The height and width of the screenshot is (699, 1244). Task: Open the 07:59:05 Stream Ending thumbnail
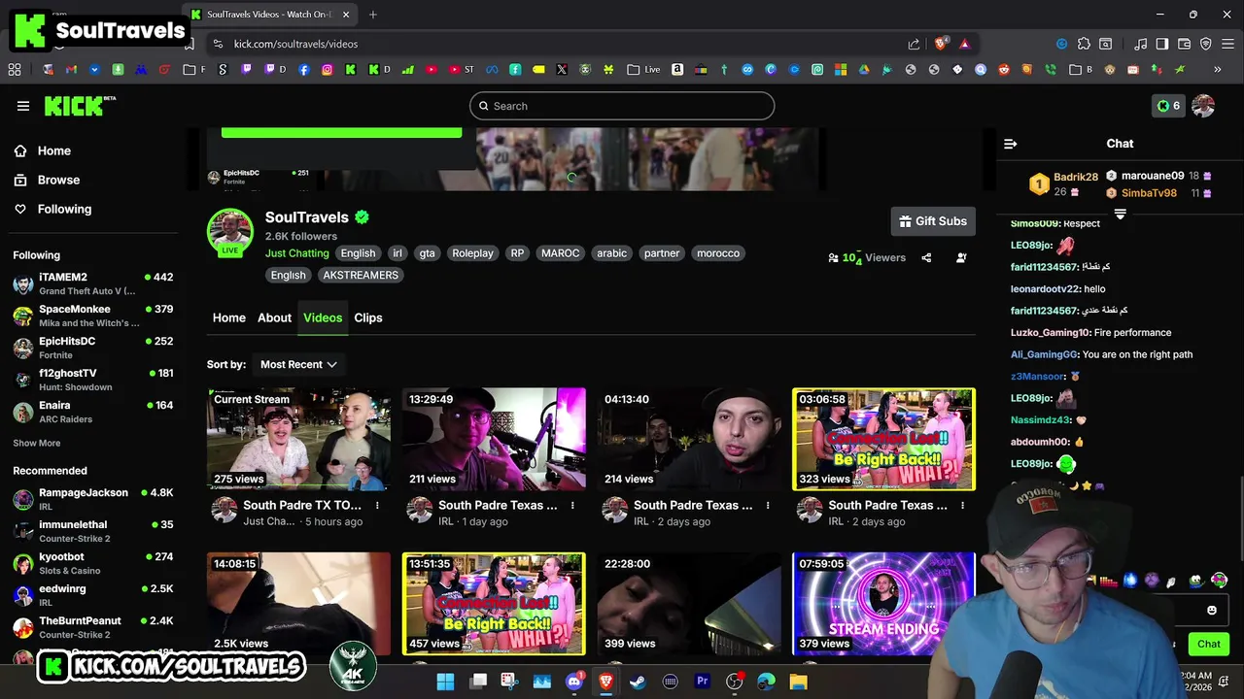pyautogui.click(x=883, y=604)
